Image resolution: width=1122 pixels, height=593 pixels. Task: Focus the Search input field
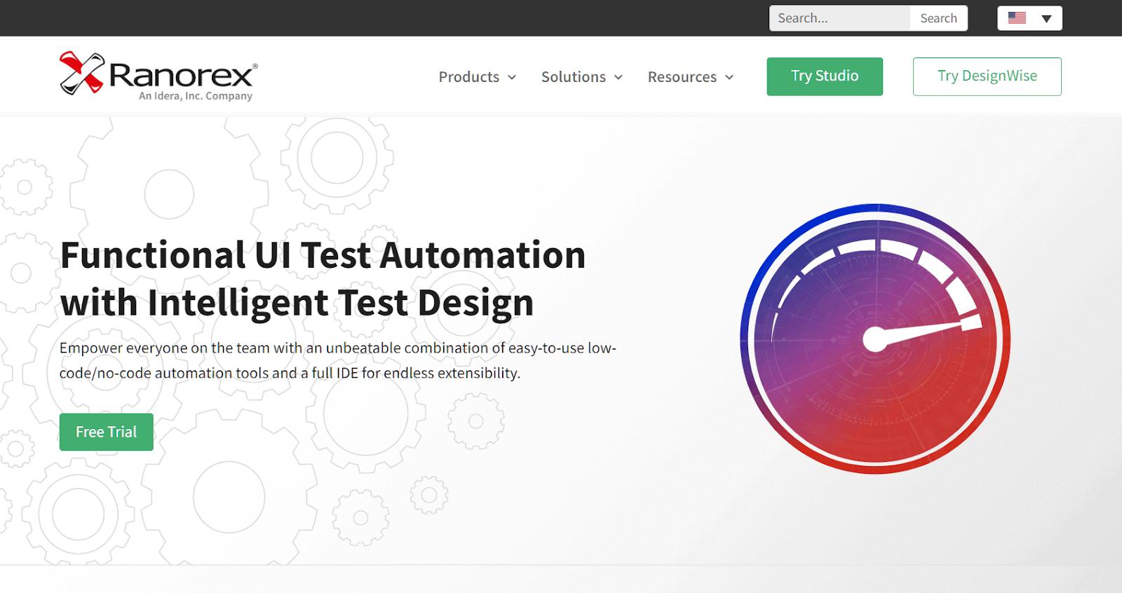click(840, 18)
